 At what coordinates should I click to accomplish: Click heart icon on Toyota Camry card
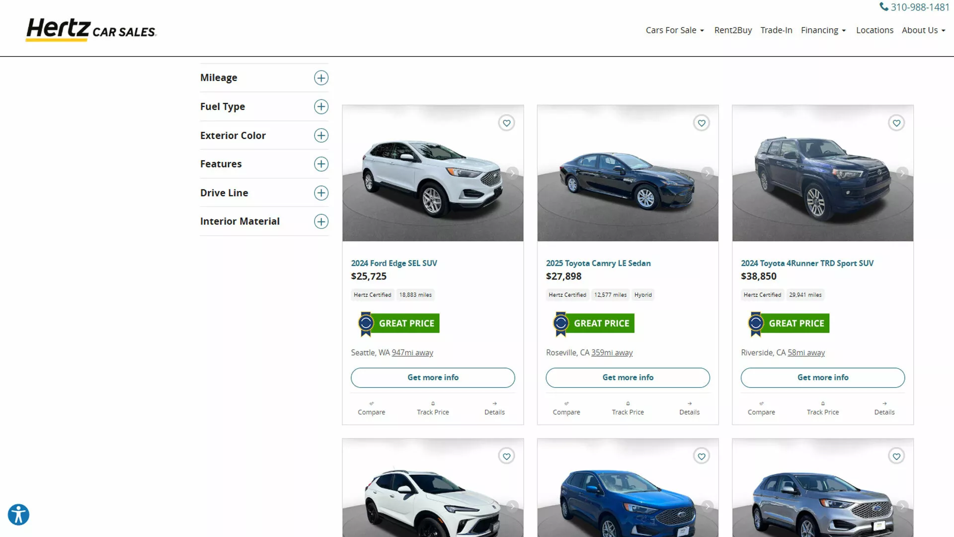click(701, 123)
